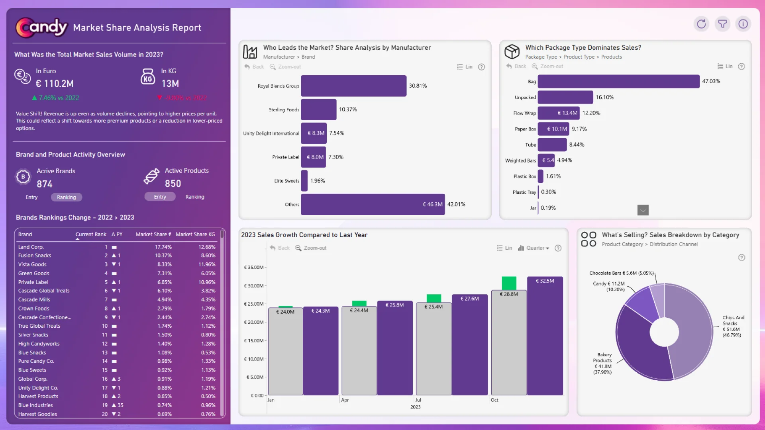Select Unity Delight International € 8.3M bar
Screen dimensions: 765x430
tap(314, 133)
